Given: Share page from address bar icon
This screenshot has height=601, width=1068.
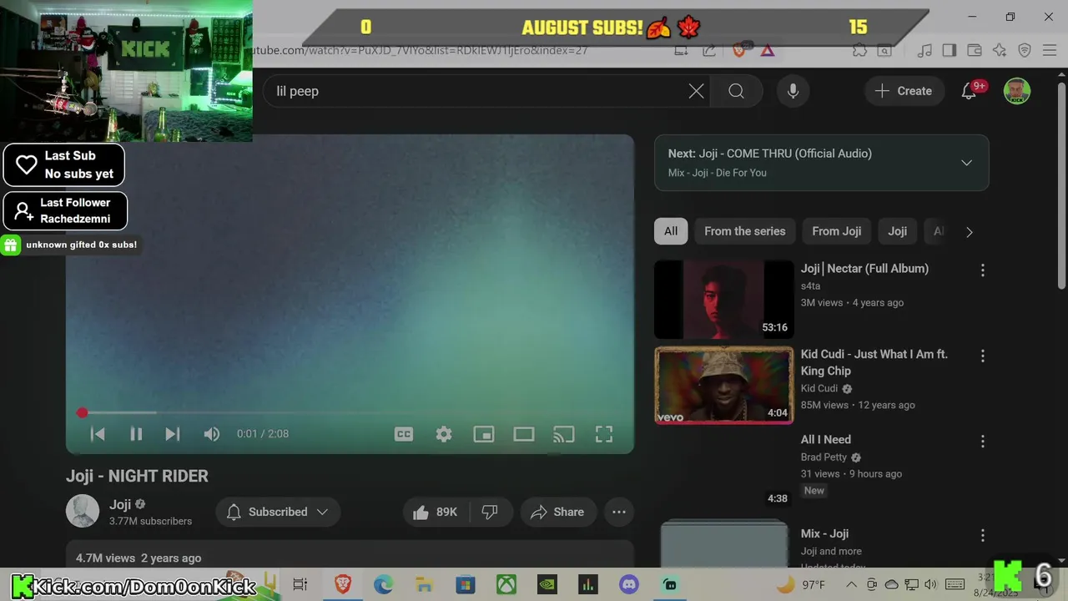Looking at the screenshot, I should click(709, 50).
